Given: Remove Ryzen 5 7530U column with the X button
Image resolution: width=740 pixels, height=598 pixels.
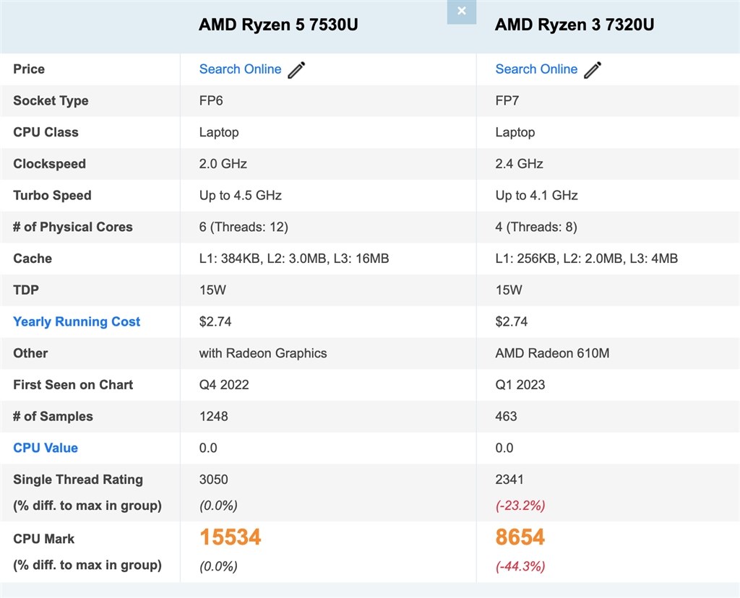Looking at the screenshot, I should click(462, 12).
